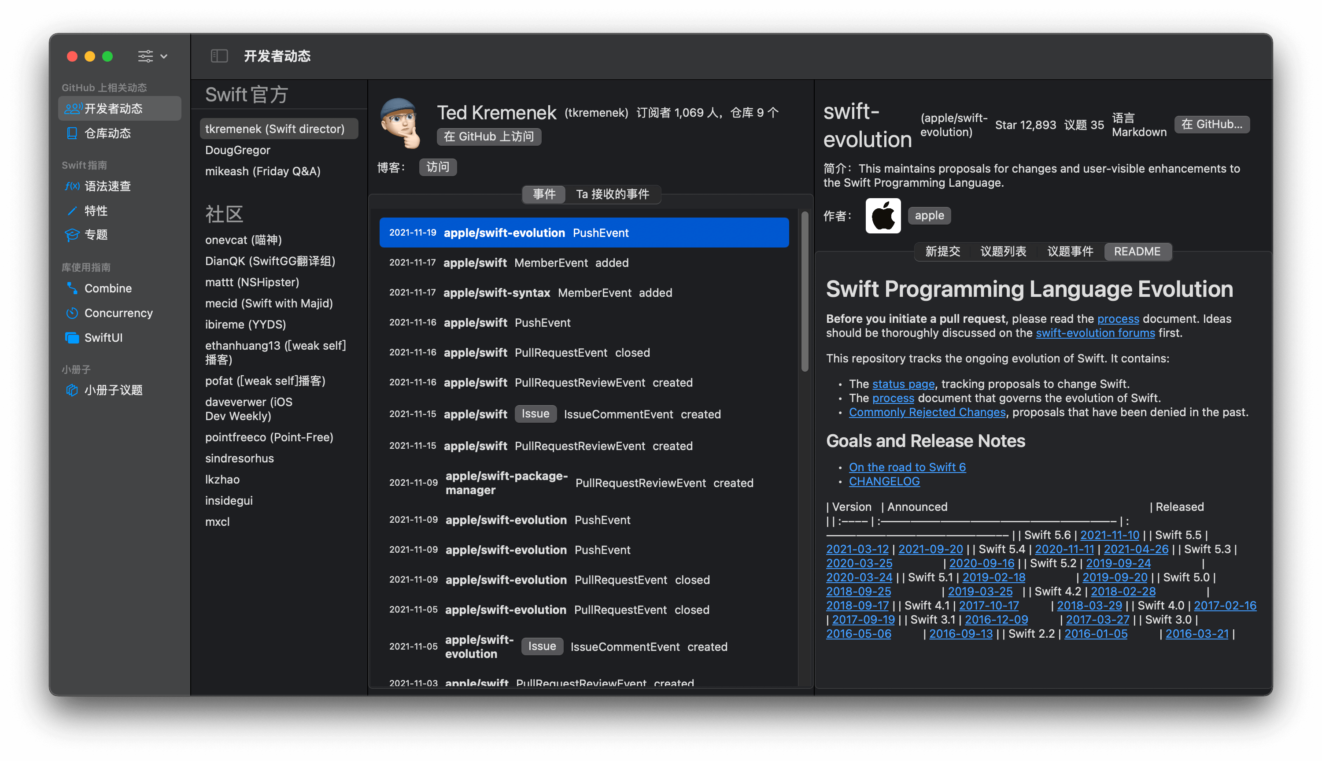
Task: Select ibireme (YYDS)
Action: pos(279,324)
